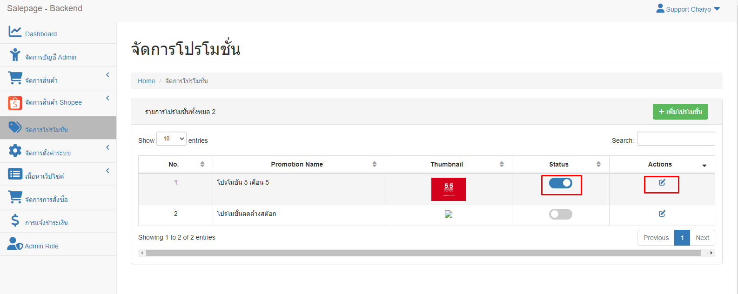Click the horizontal table scrollbar

(423, 253)
